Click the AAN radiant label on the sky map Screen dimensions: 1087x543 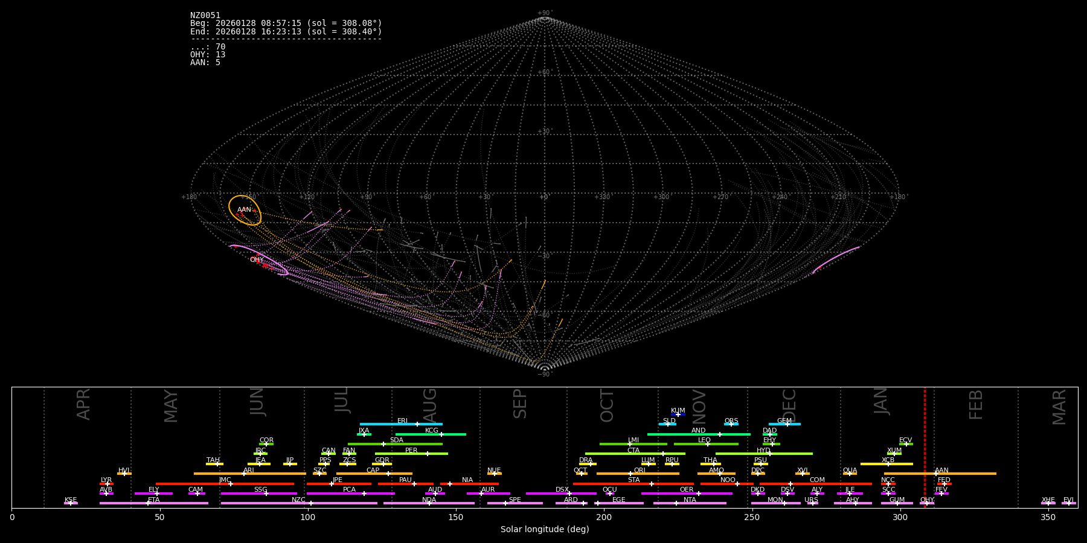244,210
